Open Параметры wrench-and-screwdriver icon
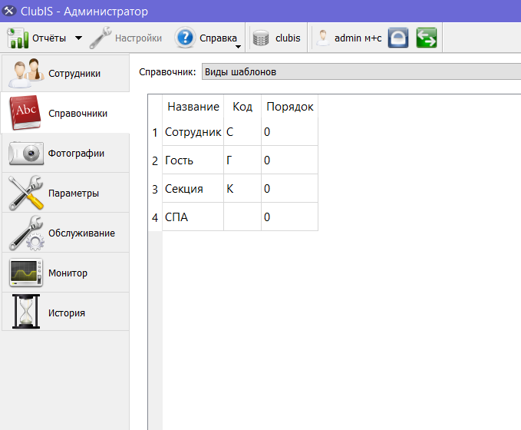 point(26,193)
